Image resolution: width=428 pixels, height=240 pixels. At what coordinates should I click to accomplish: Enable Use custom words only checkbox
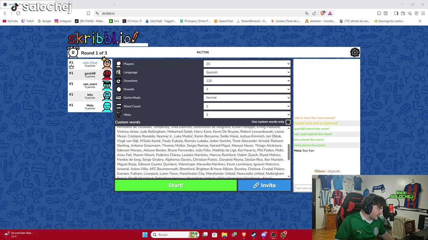coord(288,122)
